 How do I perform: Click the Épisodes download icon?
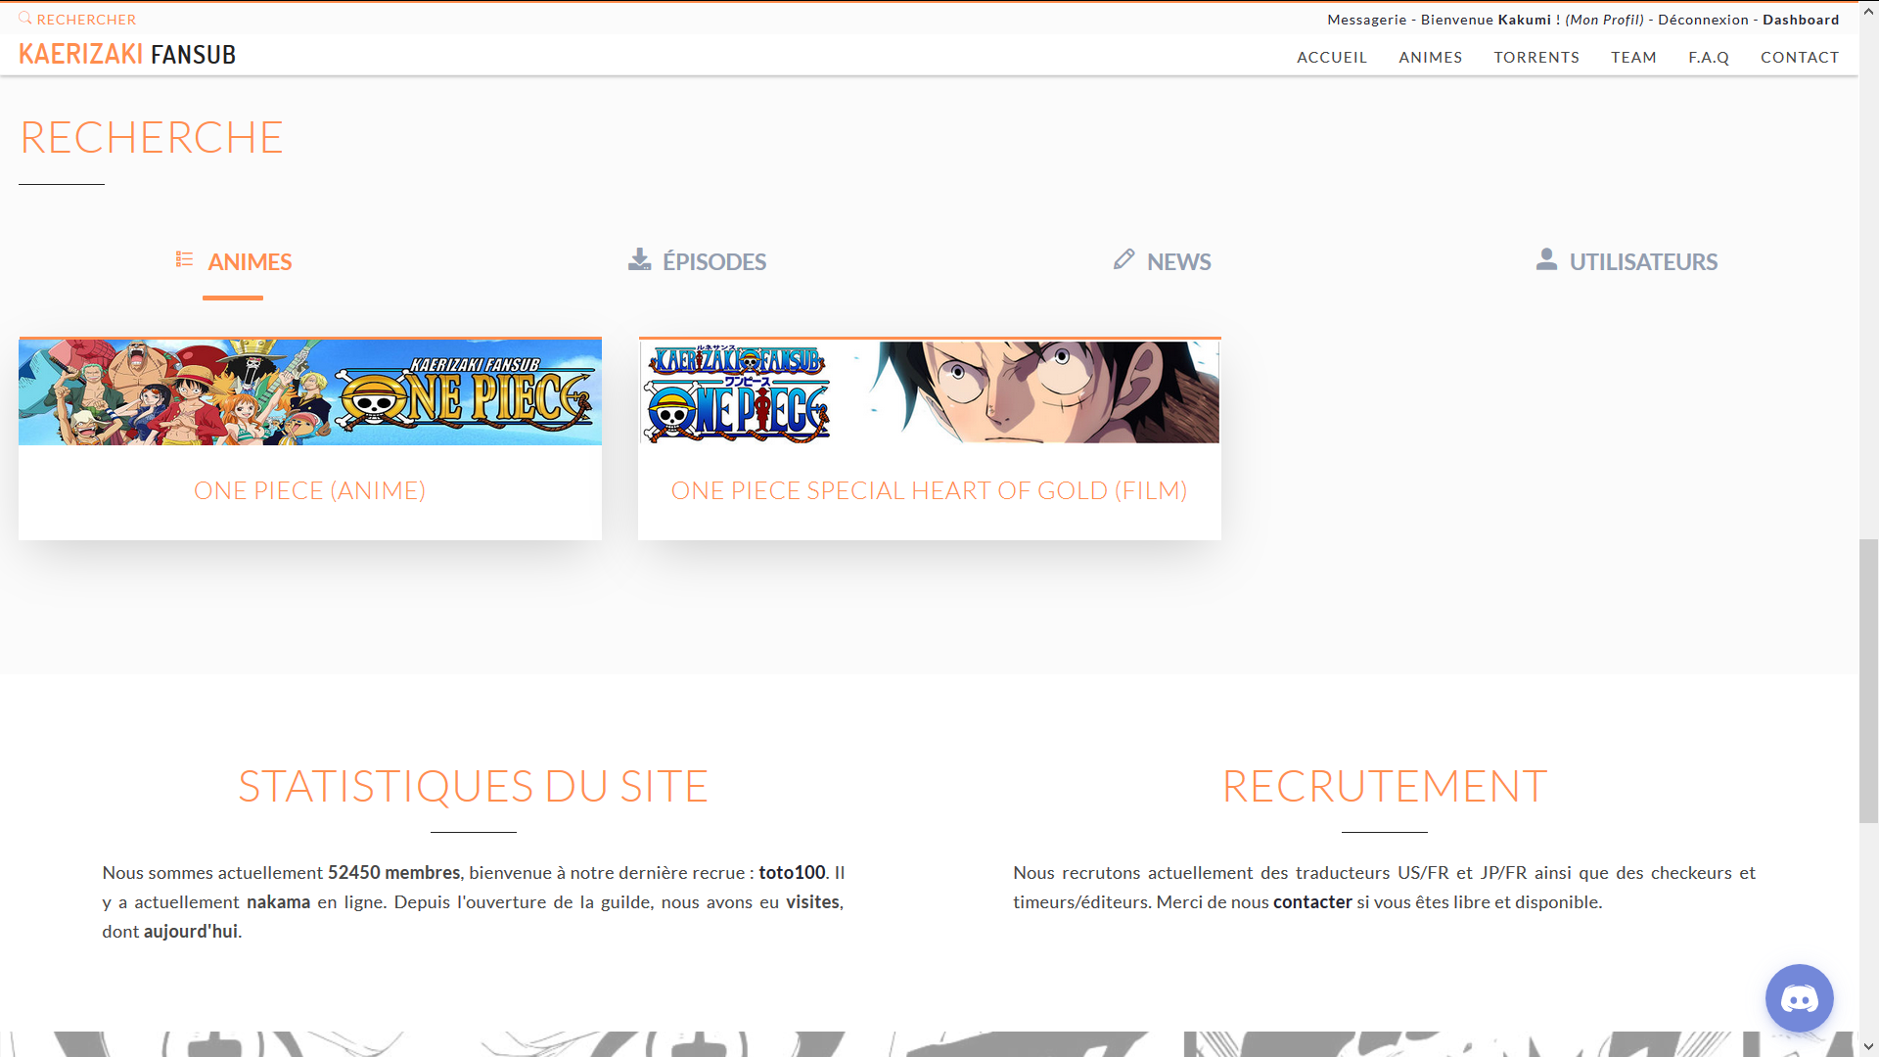tap(639, 259)
